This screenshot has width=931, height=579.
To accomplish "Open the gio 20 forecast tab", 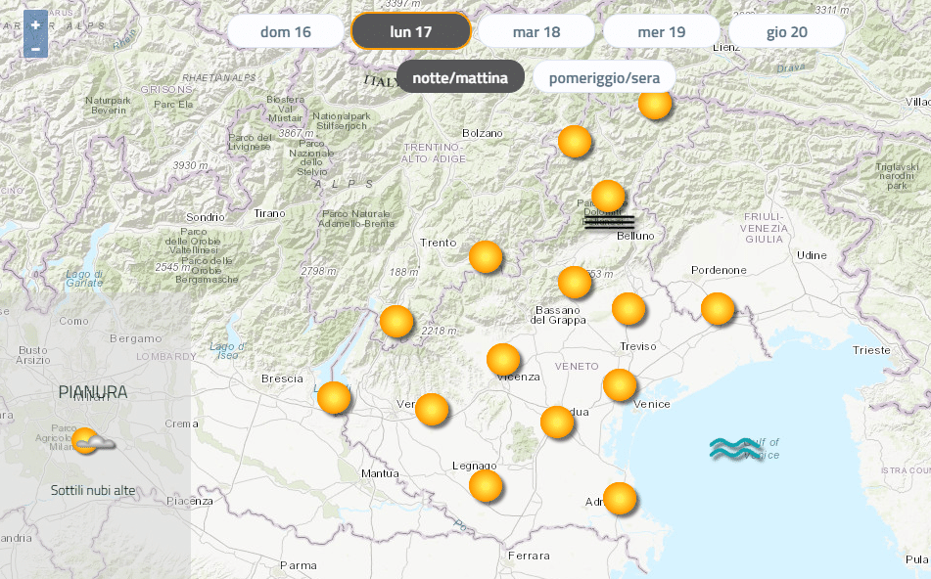I will click(x=787, y=31).
